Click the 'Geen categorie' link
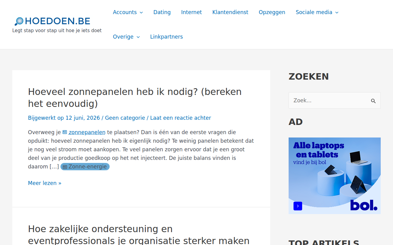The height and width of the screenshot is (245, 393). pos(125,118)
